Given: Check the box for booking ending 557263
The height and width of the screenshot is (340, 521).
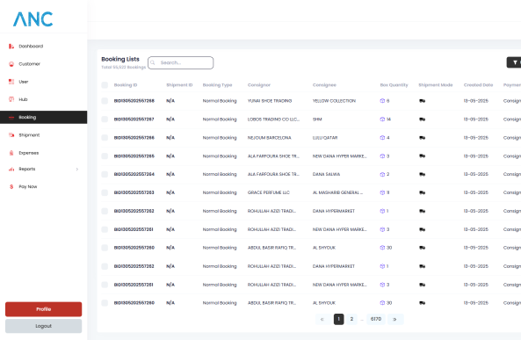Looking at the screenshot, I should [105, 192].
